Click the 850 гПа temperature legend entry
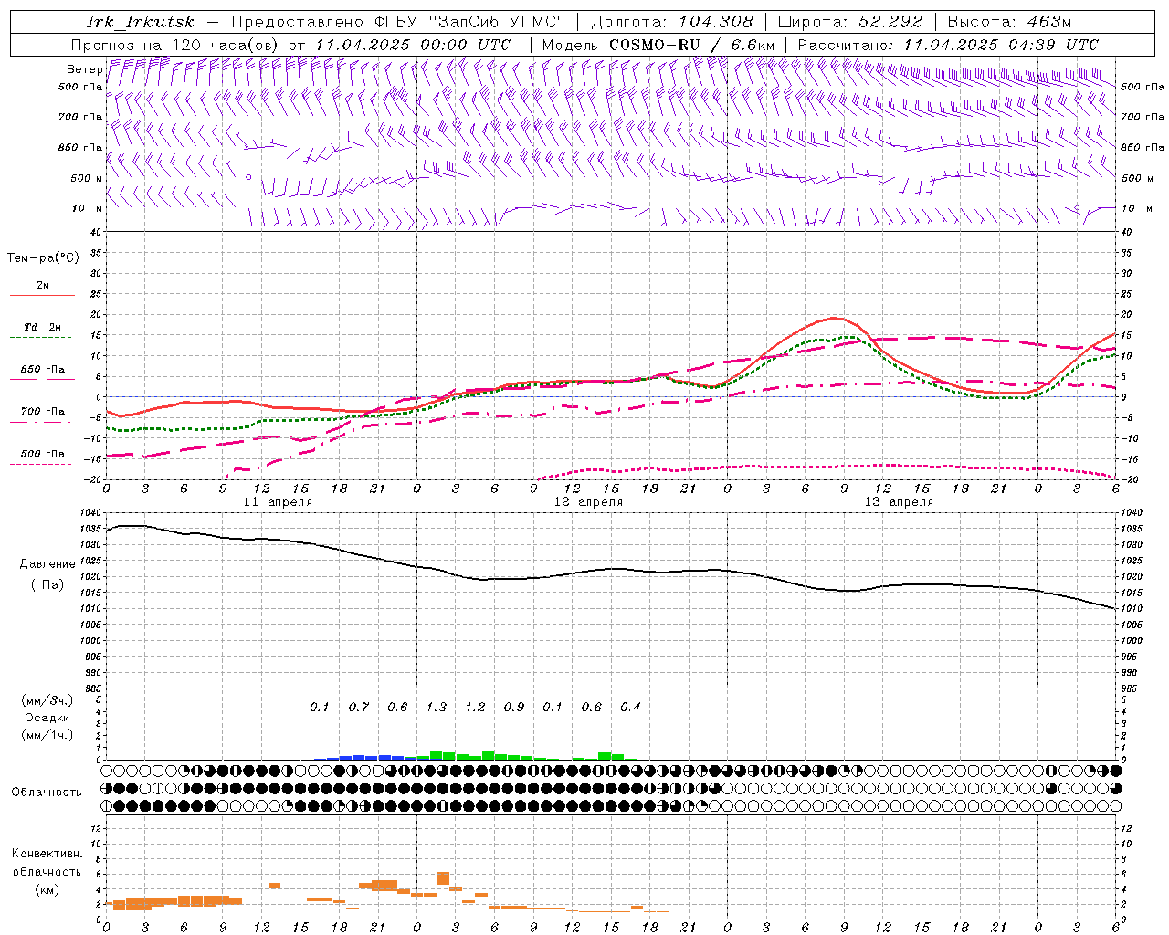The width and height of the screenshot is (1169, 935). coord(42,370)
